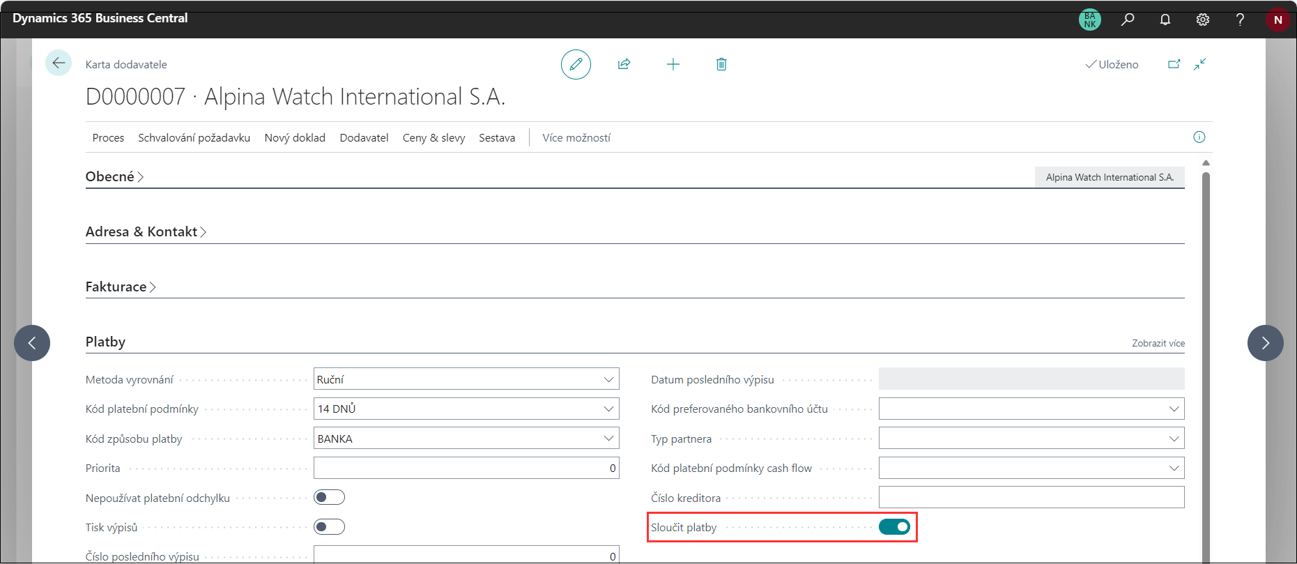1297x564 pixels.
Task: Open user account avatar N
Action: (x=1277, y=20)
